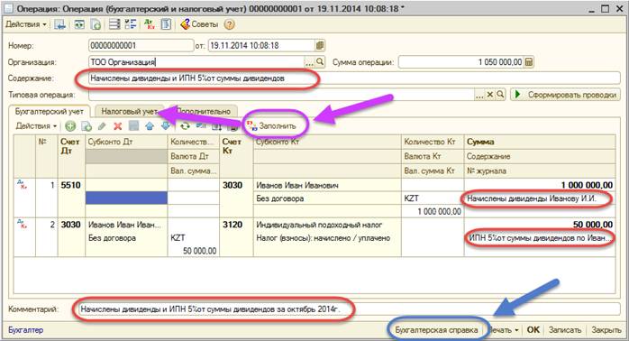The width and height of the screenshot is (629, 341).
Task: Move row down with blue down-arrow icon
Action: (x=166, y=126)
